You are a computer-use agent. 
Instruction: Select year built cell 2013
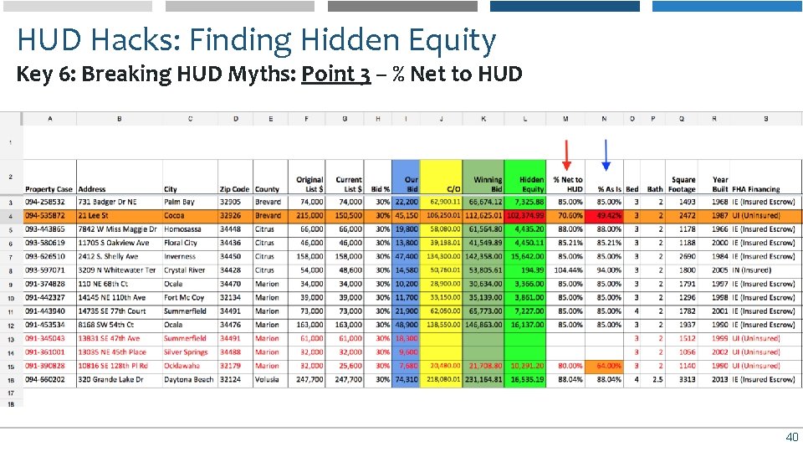click(x=713, y=380)
